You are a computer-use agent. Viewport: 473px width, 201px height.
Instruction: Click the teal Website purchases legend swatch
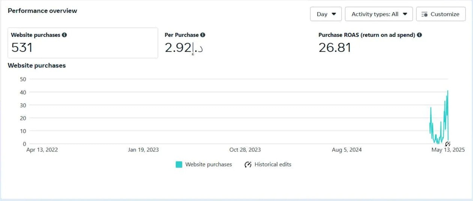pos(179,164)
